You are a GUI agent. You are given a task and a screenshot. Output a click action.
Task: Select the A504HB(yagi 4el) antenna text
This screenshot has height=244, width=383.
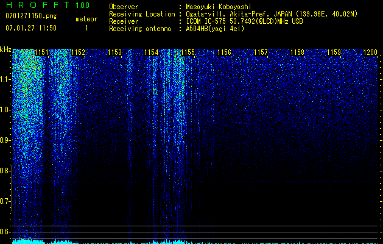pos(215,29)
